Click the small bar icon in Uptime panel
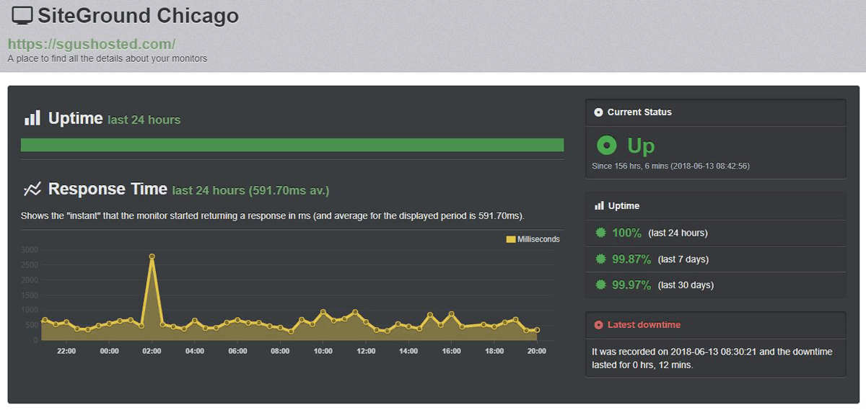Screen dimensions: 866x410 [x=599, y=206]
